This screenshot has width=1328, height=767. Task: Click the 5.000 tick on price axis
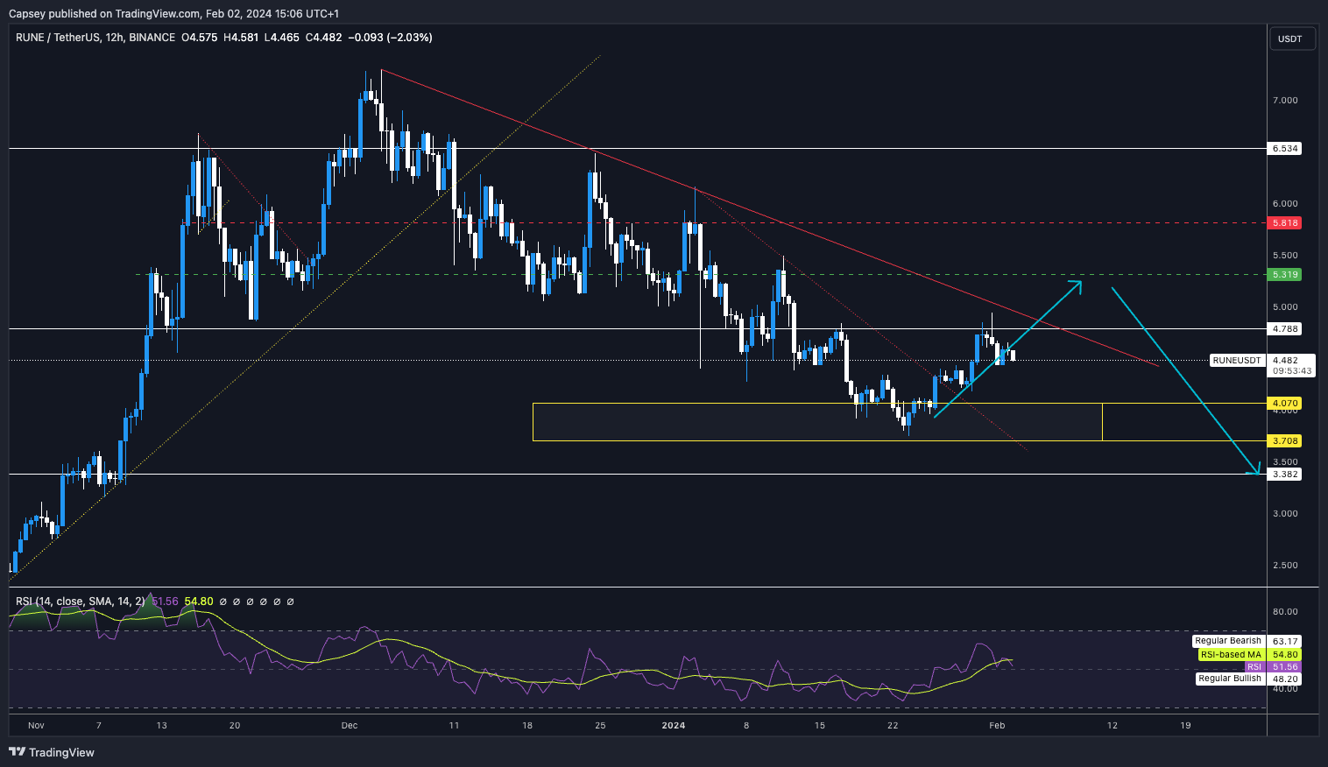tap(1285, 306)
